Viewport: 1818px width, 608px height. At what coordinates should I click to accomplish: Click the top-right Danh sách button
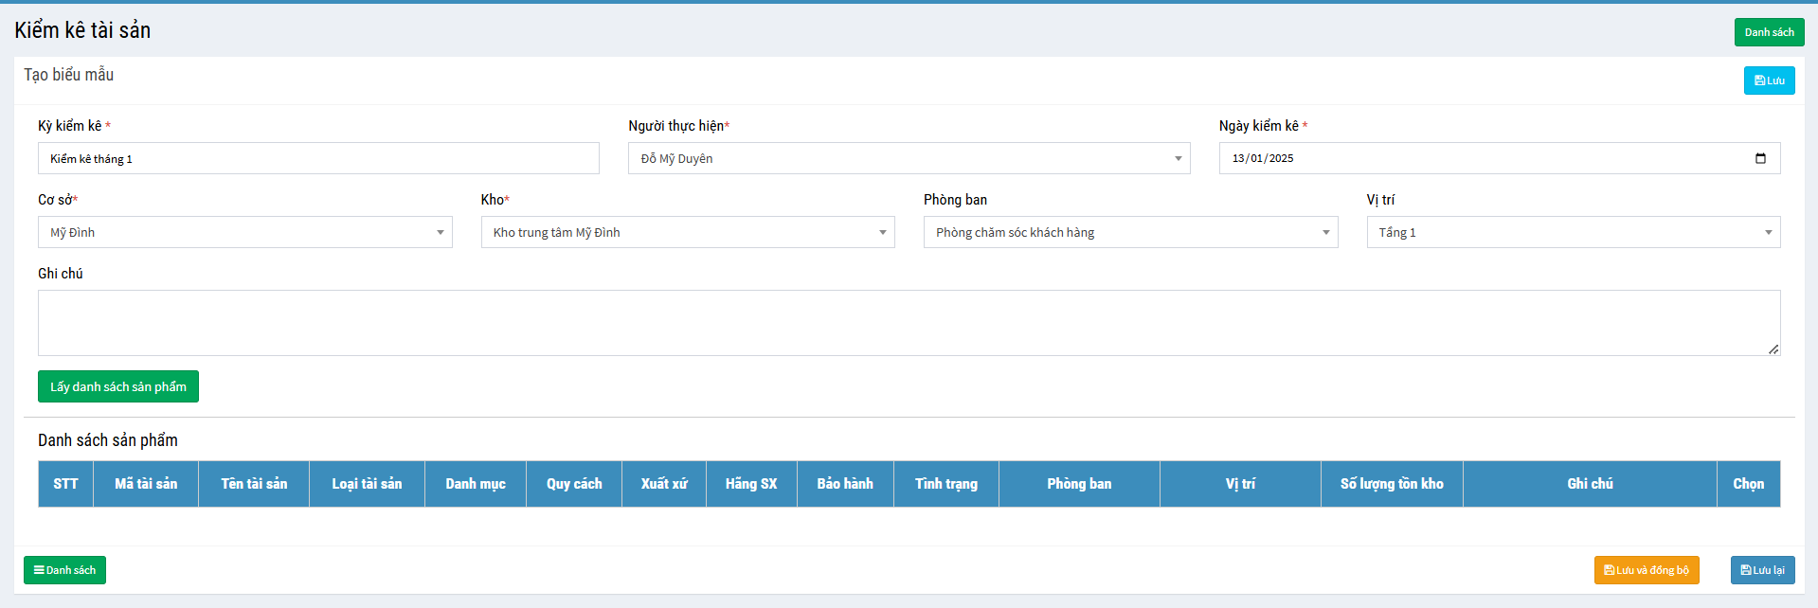[x=1769, y=32]
